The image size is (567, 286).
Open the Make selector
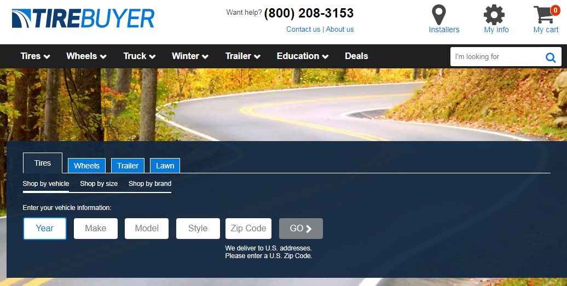point(96,228)
